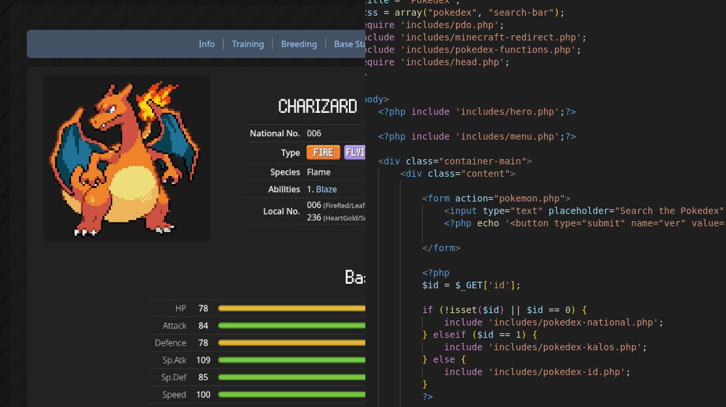Select the "Attack" stat label
This screenshot has width=726, height=407.
click(x=174, y=325)
